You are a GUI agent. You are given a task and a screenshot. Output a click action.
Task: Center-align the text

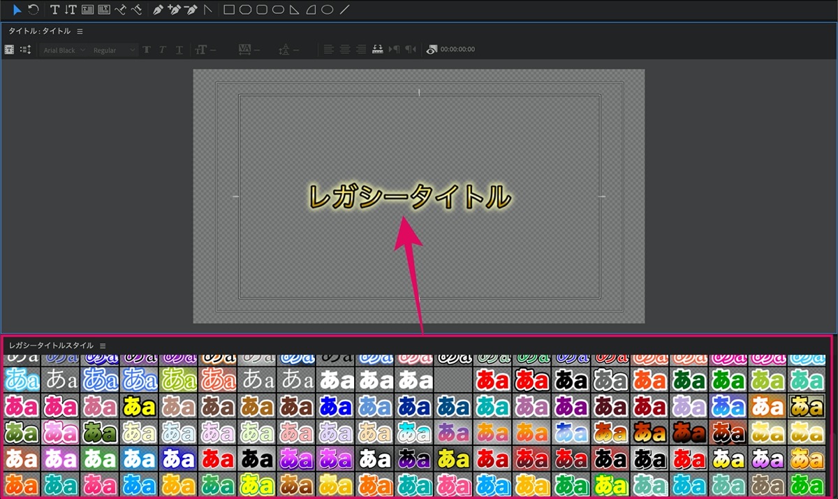point(345,50)
